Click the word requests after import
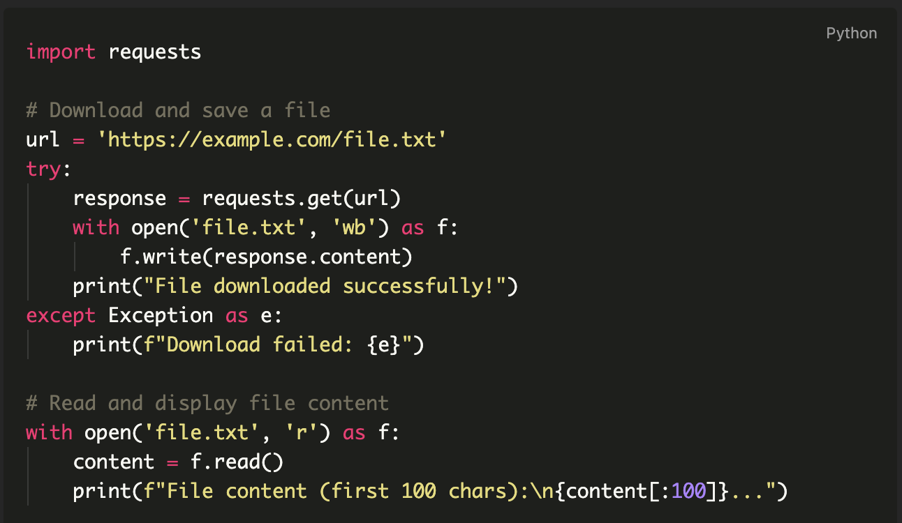 (155, 52)
